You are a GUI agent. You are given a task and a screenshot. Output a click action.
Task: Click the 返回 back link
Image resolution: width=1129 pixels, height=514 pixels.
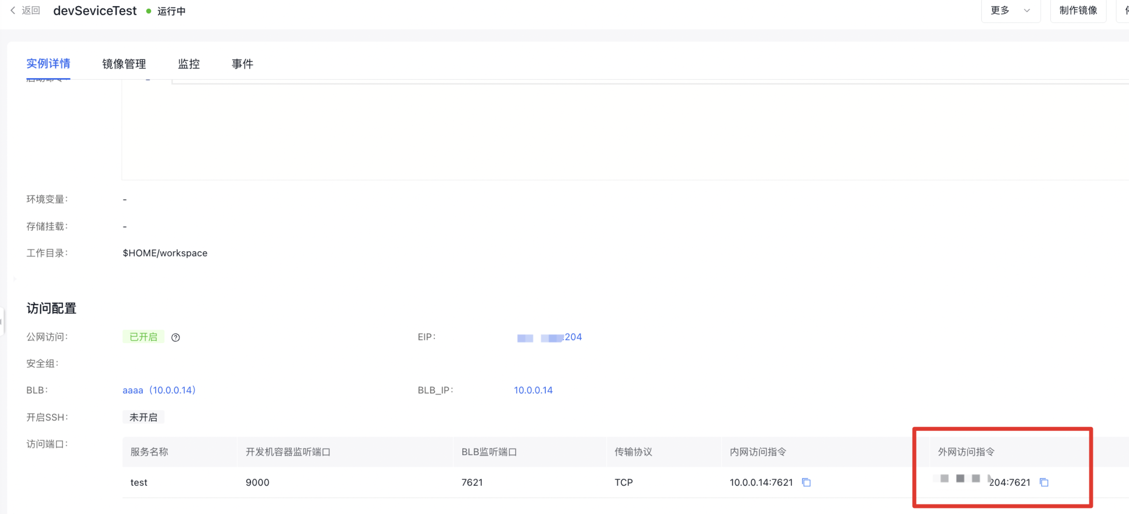[x=31, y=10]
